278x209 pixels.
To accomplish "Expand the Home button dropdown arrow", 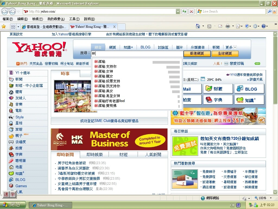I will pyautogui.click(x=203, y=26).
